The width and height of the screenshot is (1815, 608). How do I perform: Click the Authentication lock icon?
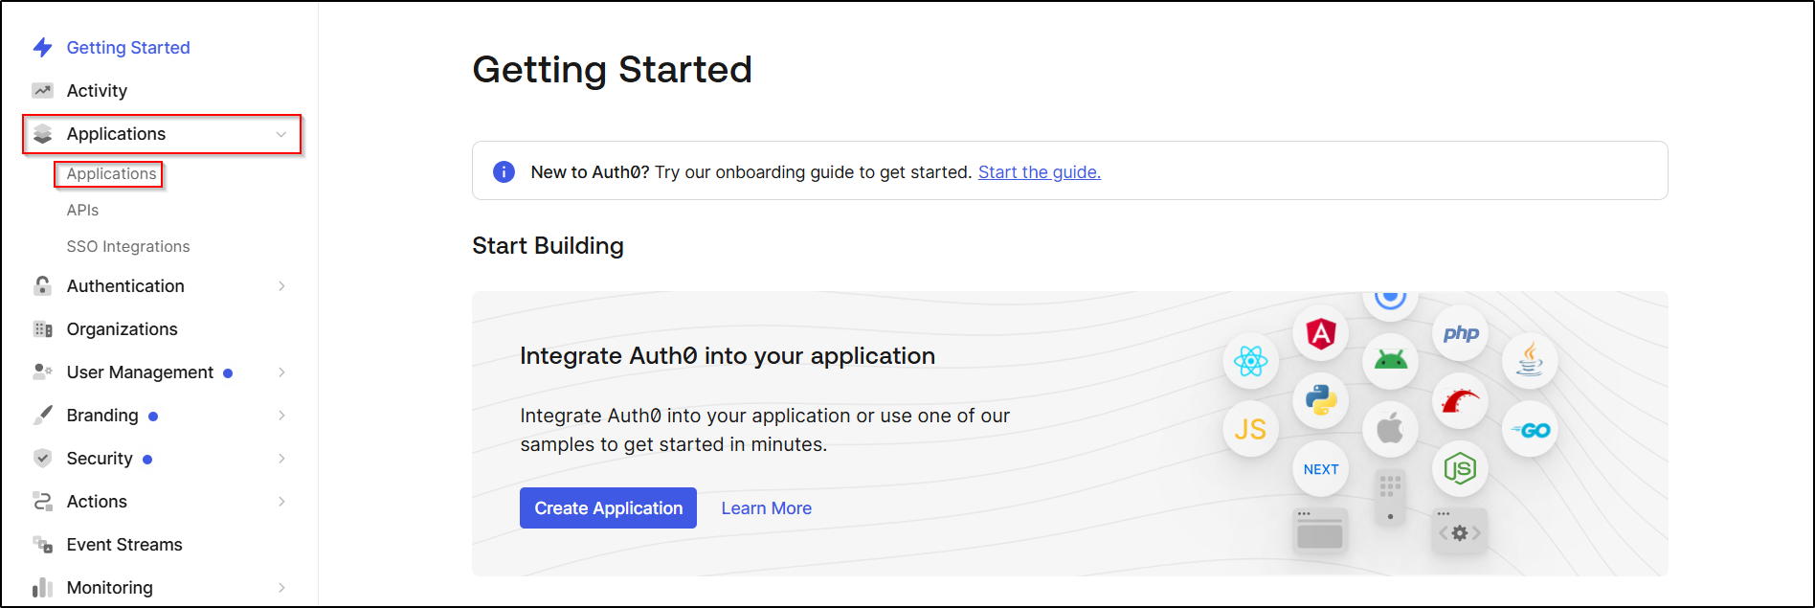tap(42, 285)
